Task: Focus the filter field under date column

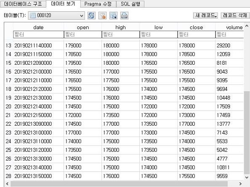Action: pos(38,34)
